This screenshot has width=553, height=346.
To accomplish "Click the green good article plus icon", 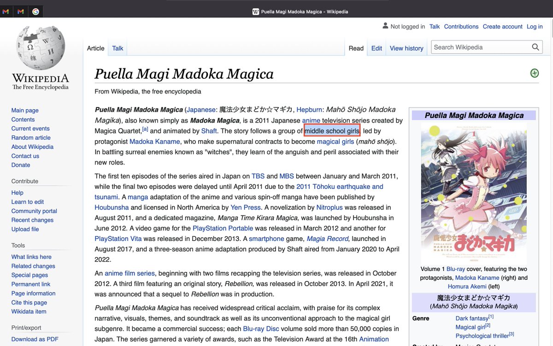I will 535,73.
